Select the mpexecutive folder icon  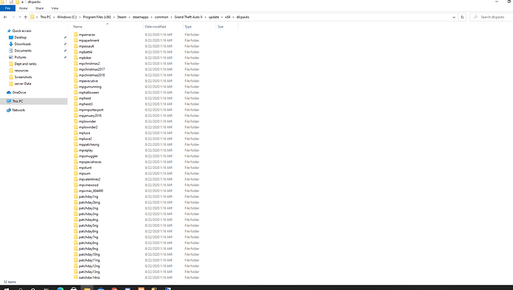coord(76,81)
